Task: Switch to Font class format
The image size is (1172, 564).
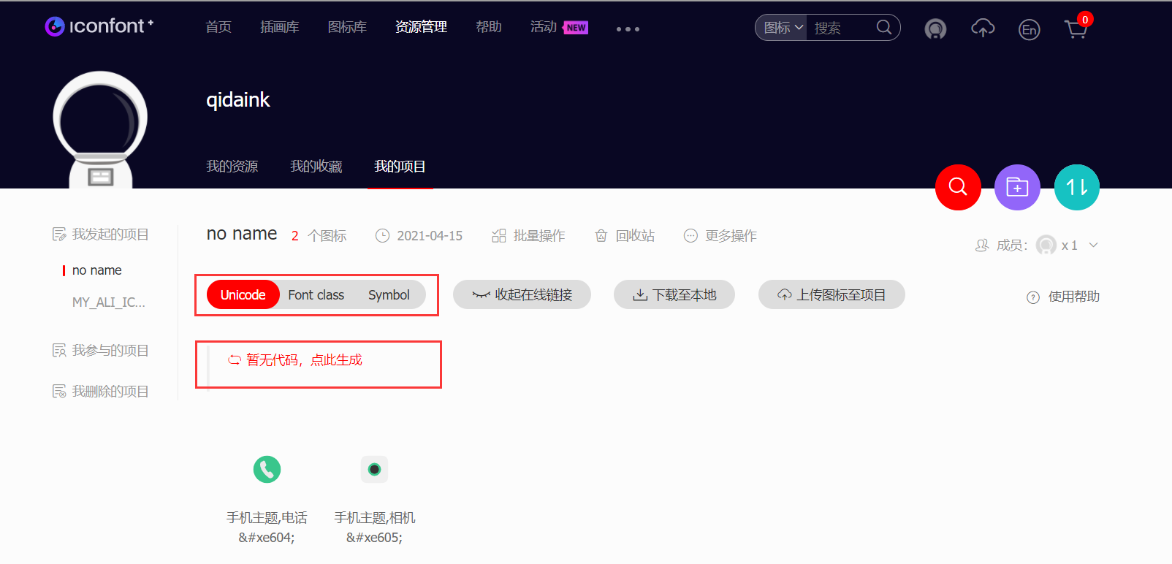Action: (x=316, y=295)
